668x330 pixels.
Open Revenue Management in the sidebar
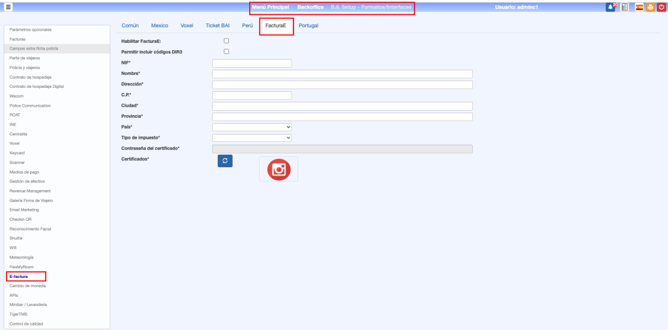coord(29,191)
